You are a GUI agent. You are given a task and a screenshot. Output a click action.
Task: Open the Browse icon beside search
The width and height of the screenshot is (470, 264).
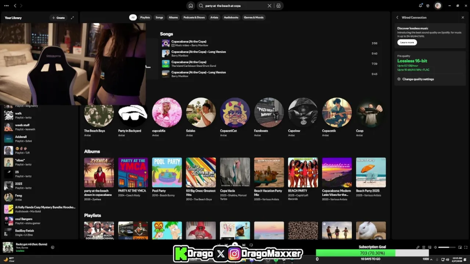tap(278, 5)
